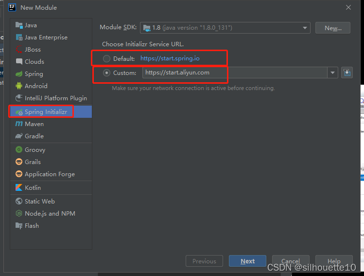Select Groovy module type label
Viewport: 364px width, 276px height.
(x=35, y=150)
